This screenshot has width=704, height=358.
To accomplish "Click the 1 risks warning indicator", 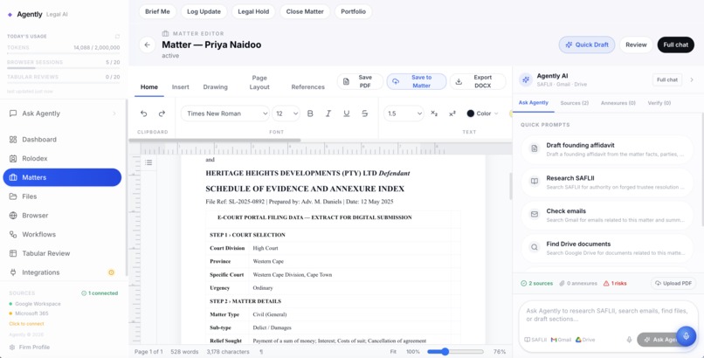I will point(615,284).
